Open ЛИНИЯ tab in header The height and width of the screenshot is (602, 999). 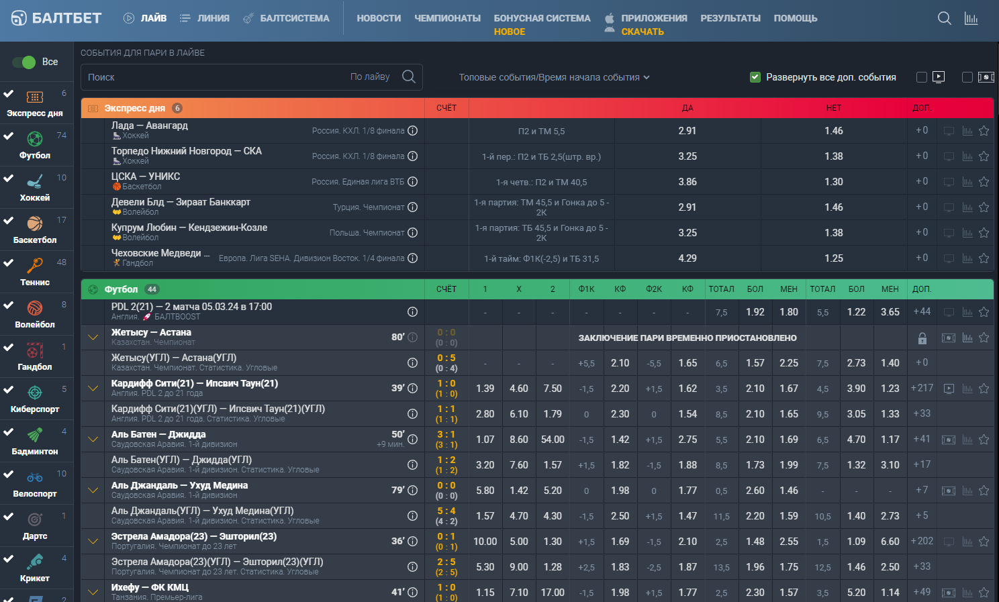tap(205, 18)
